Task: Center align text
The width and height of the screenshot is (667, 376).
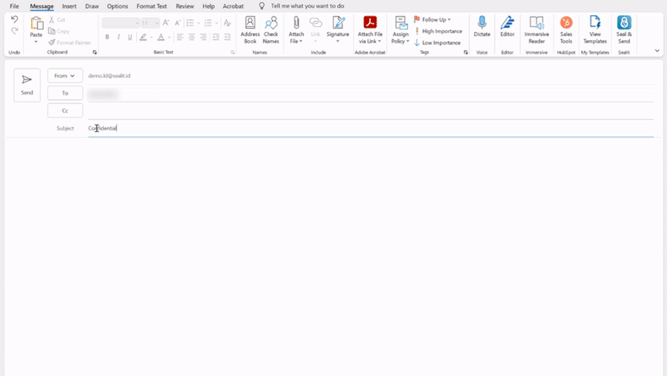Action: point(192,37)
